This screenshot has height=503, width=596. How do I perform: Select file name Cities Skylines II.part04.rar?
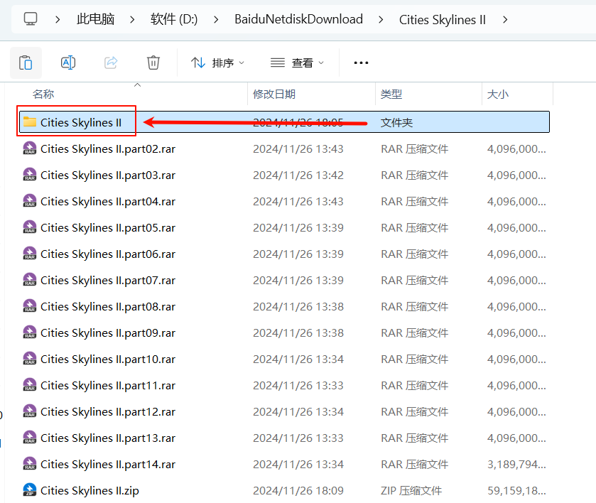point(108,201)
